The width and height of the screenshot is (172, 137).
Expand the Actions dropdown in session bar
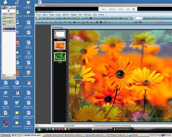coord(112,9)
